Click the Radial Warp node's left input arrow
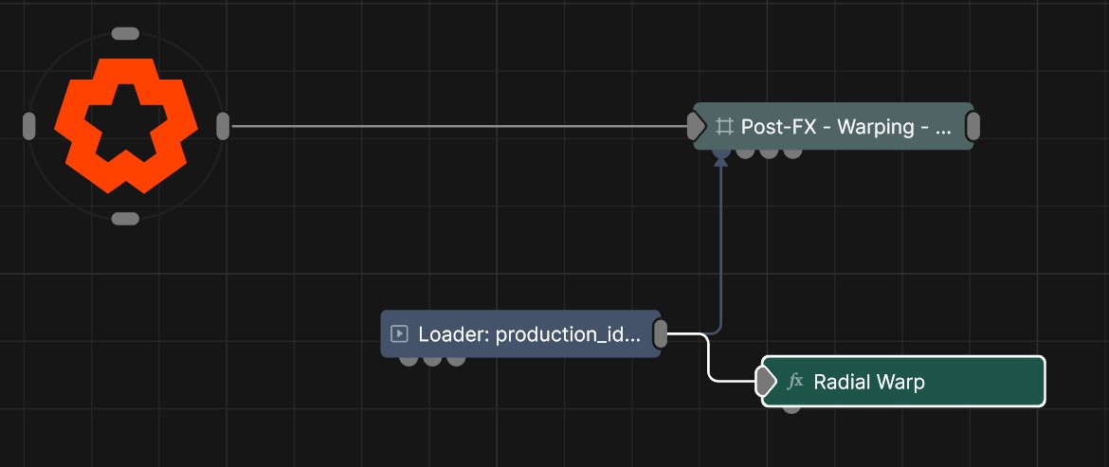 point(766,382)
